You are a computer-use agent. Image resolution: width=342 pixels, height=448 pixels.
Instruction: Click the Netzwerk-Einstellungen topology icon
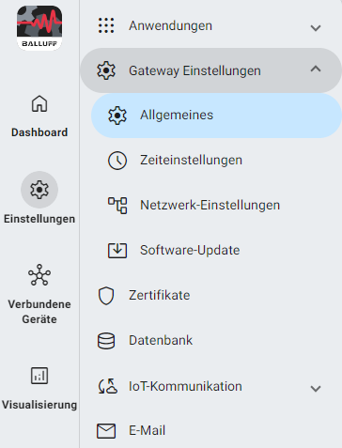117,206
